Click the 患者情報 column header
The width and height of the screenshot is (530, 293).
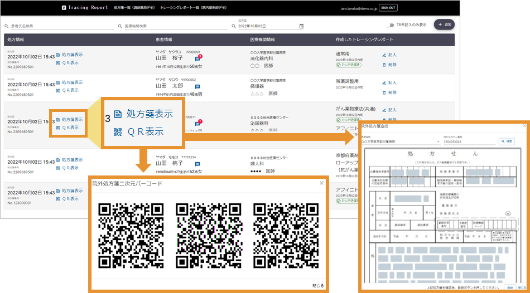[x=165, y=40]
